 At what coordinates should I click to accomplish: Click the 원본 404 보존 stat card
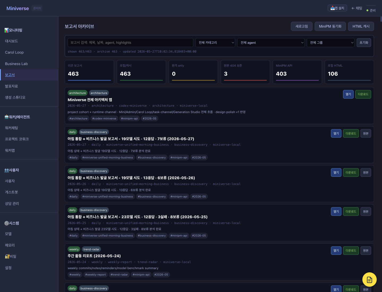click(245, 72)
